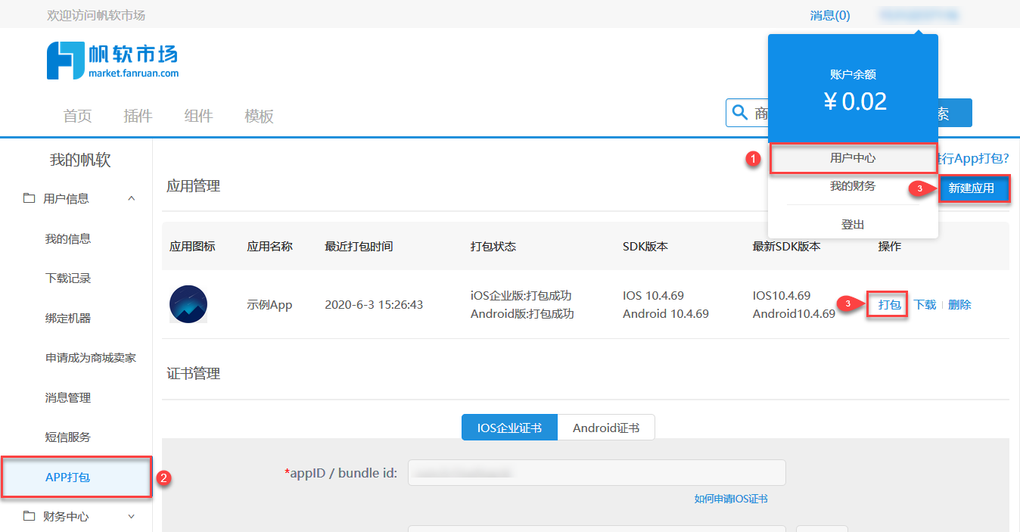Click the appID / bundle id input field

[596, 472]
